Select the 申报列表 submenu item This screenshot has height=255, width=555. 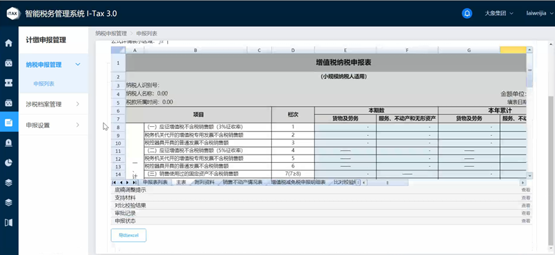44,84
